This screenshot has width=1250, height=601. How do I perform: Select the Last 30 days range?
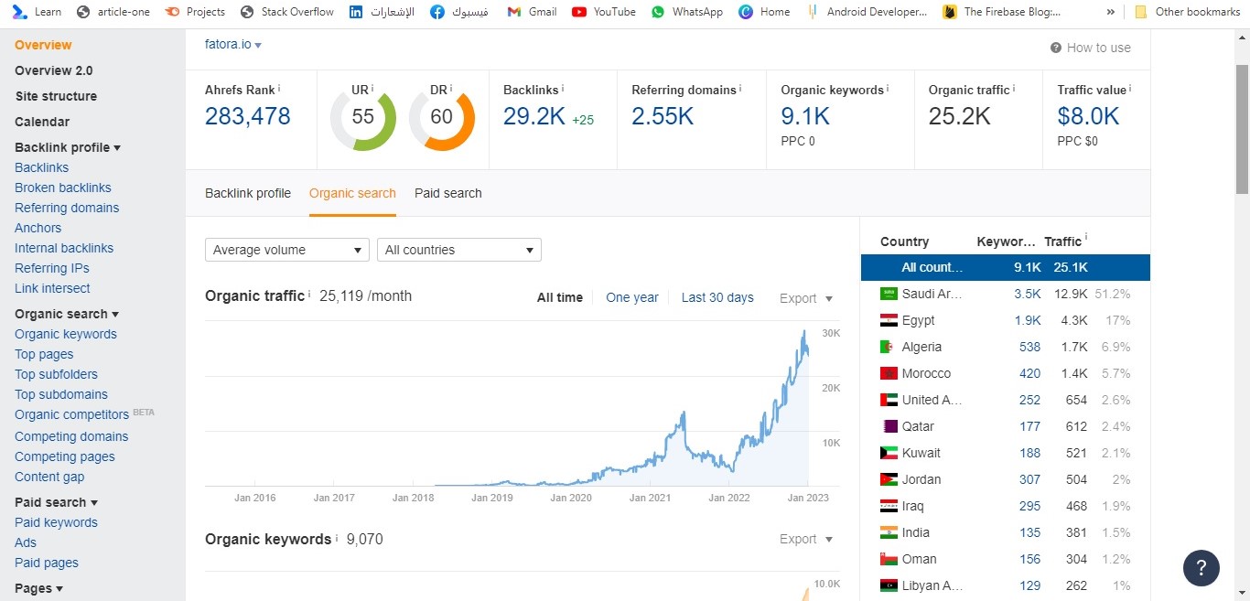(717, 297)
